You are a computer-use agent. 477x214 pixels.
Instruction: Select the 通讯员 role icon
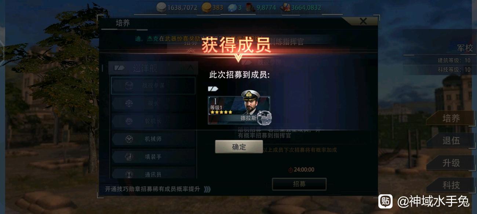coord(129,174)
